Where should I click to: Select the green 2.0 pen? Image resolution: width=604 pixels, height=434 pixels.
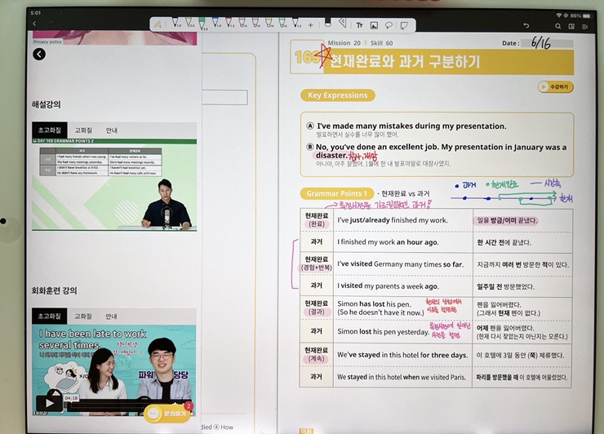tap(202, 23)
